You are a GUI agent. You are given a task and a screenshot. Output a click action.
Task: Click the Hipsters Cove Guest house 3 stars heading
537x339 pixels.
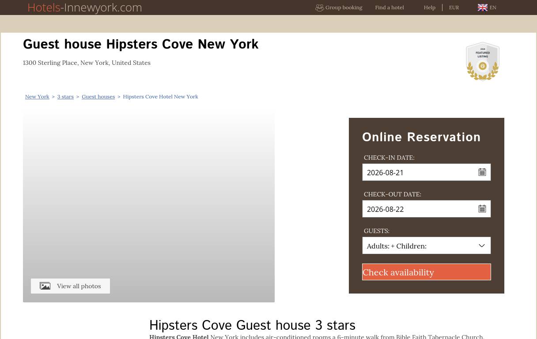click(x=252, y=326)
